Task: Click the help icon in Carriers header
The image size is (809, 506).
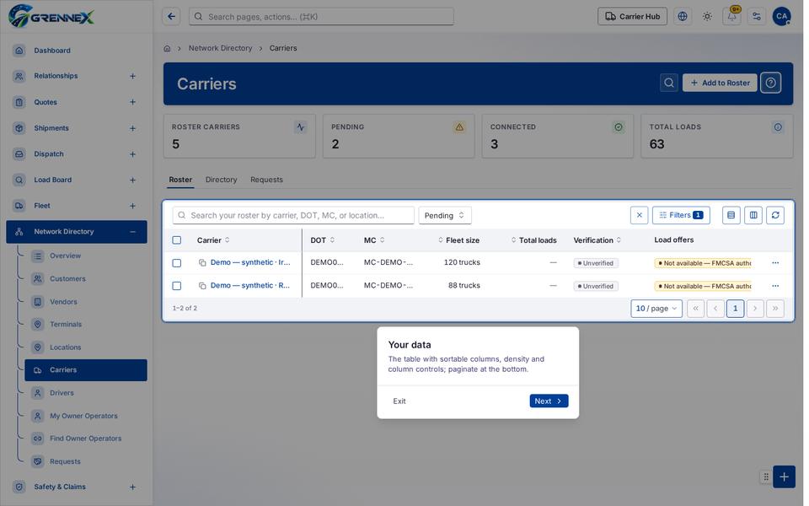Action: coord(771,83)
